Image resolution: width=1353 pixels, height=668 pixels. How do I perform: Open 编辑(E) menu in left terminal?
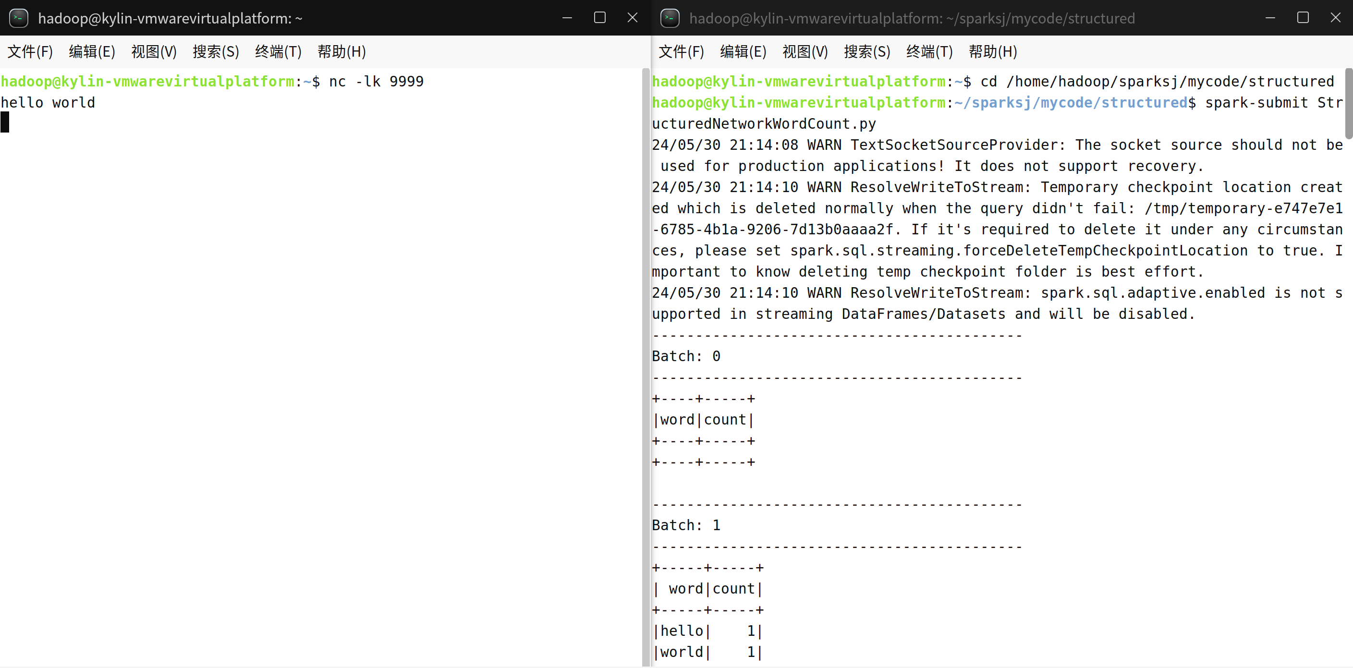click(x=92, y=51)
